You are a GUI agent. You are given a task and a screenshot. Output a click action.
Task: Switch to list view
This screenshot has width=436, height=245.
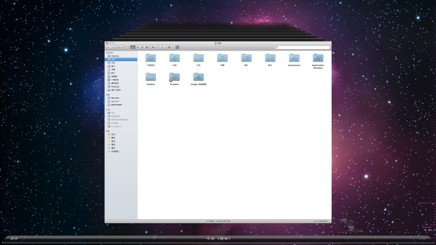[138, 47]
